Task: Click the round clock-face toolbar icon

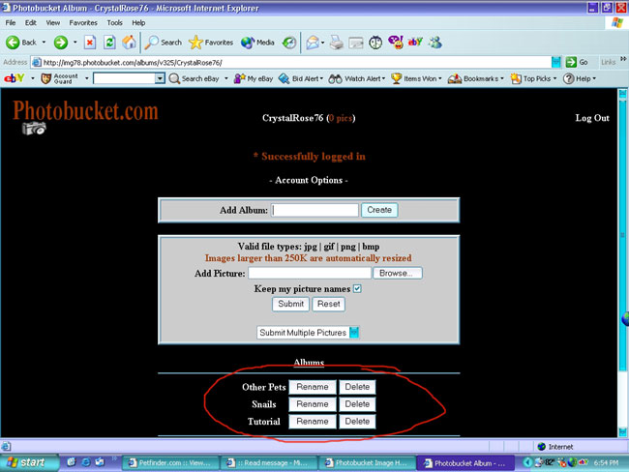Action: tap(375, 43)
